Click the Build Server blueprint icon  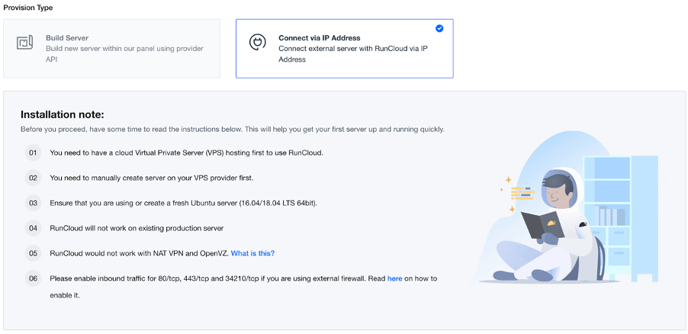(x=24, y=43)
